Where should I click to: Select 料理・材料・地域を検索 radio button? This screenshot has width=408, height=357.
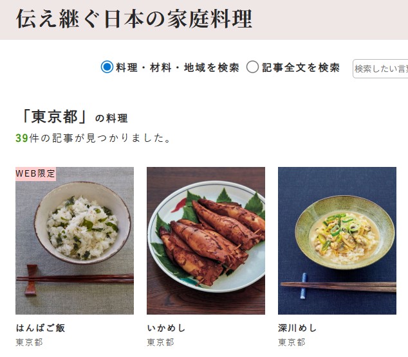tap(107, 67)
